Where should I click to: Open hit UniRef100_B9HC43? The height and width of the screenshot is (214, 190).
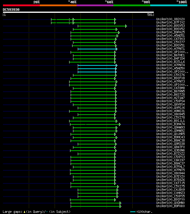[170, 137]
